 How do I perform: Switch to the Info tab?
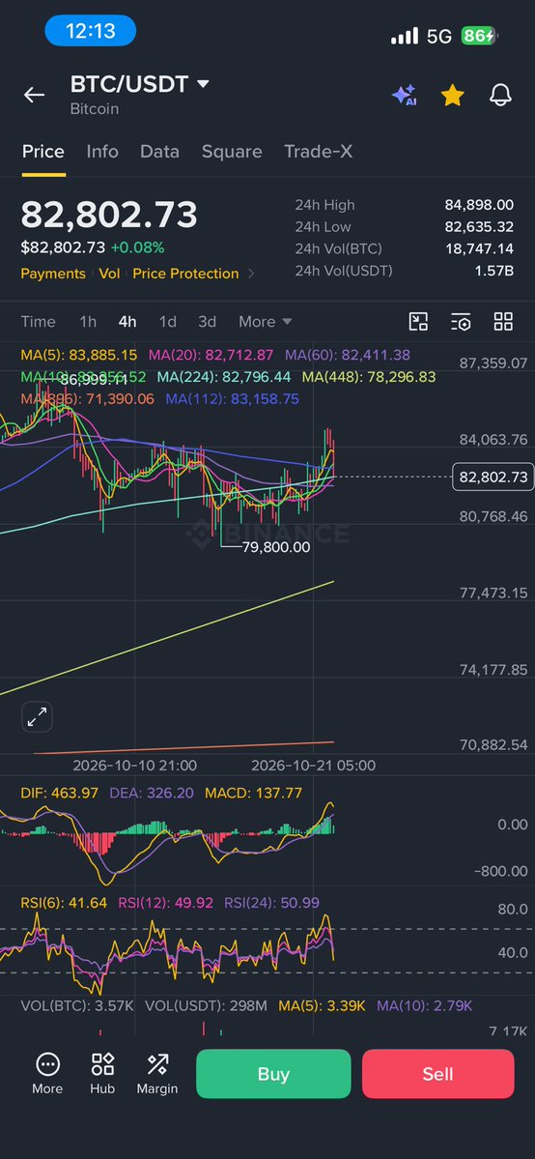pyautogui.click(x=102, y=152)
